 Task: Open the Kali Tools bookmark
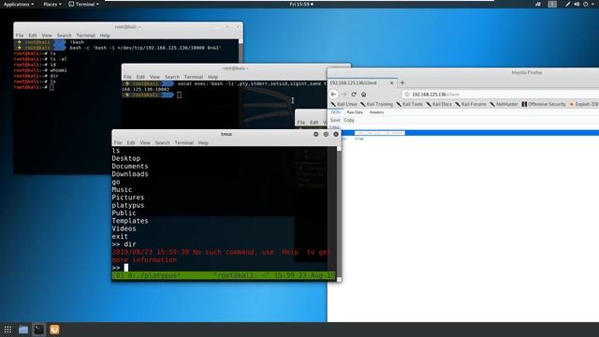410,104
